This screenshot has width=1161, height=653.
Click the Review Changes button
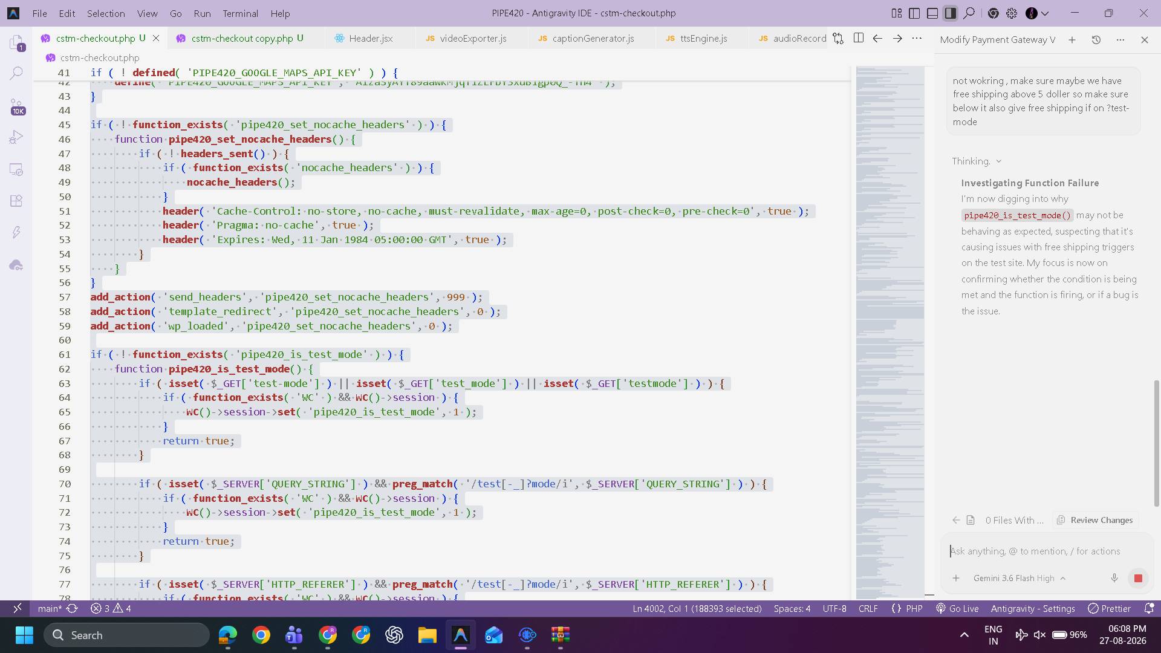[x=1094, y=520]
